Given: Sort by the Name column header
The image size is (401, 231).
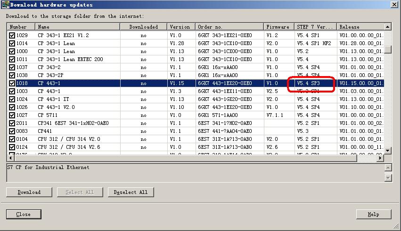Looking at the screenshot, I should 77,27.
